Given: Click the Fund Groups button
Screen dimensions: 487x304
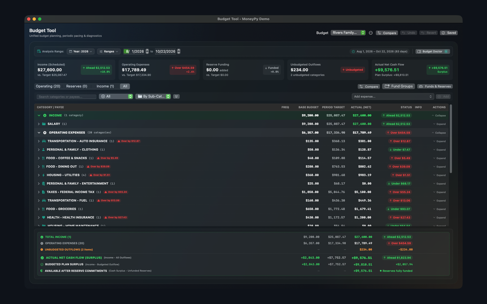Looking at the screenshot, I should (x=399, y=86).
